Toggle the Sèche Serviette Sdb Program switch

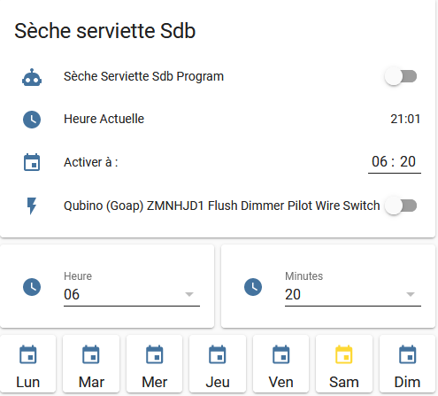pyautogui.click(x=401, y=76)
